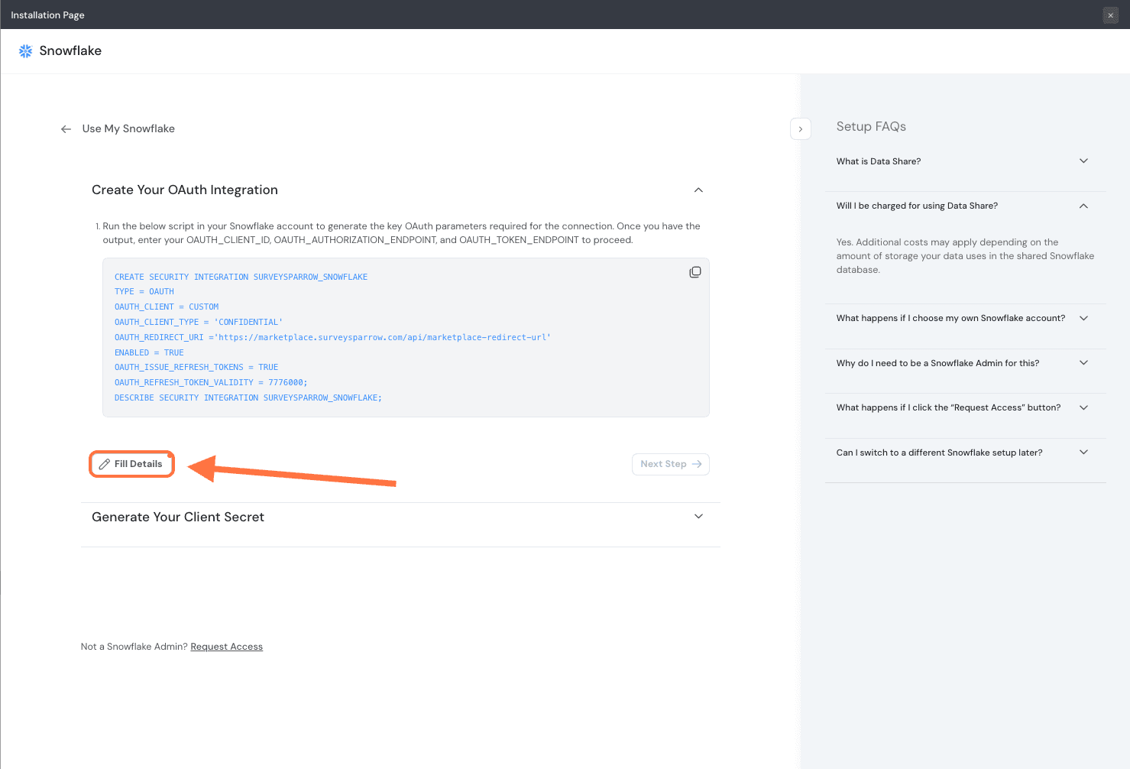
Task: Click the back arrow beside Use My Snowflake
Action: click(x=66, y=129)
